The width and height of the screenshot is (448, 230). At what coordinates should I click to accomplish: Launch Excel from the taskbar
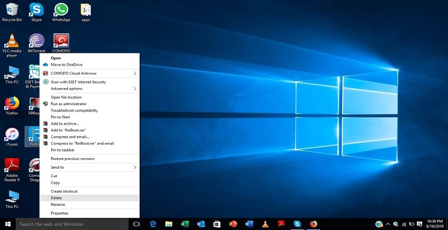[185, 224]
